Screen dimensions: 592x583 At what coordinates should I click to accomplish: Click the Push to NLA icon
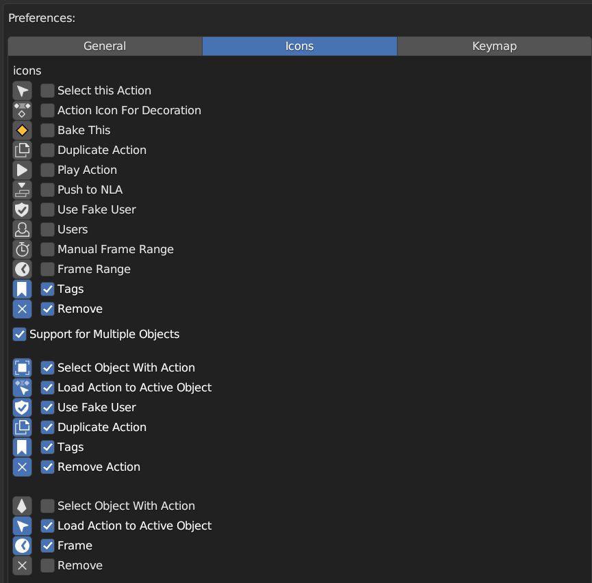23,190
